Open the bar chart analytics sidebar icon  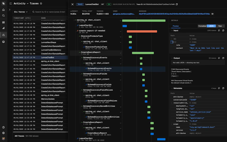click(x=4, y=28)
